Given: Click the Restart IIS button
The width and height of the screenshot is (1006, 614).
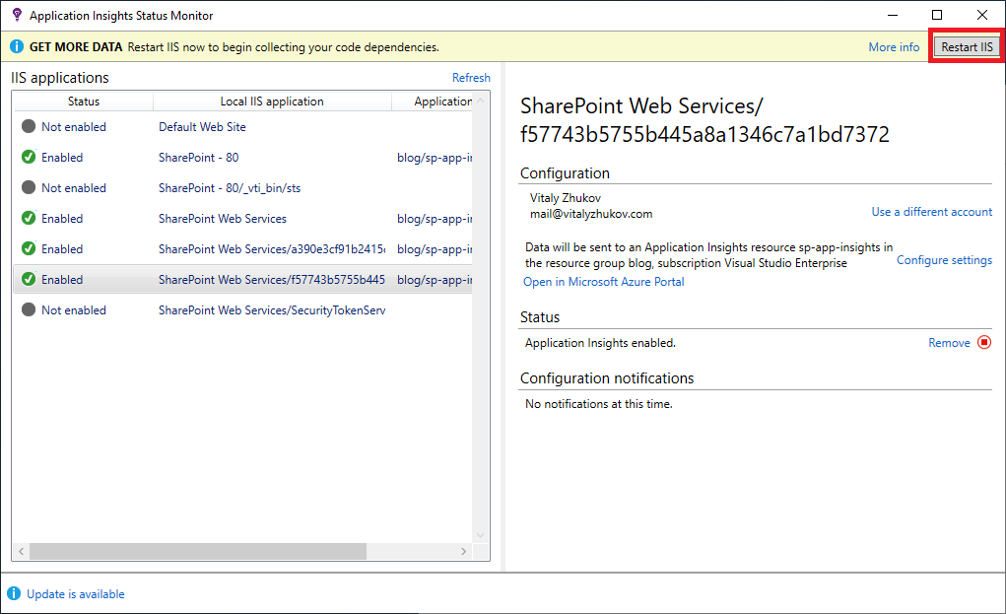Looking at the screenshot, I should coord(967,47).
